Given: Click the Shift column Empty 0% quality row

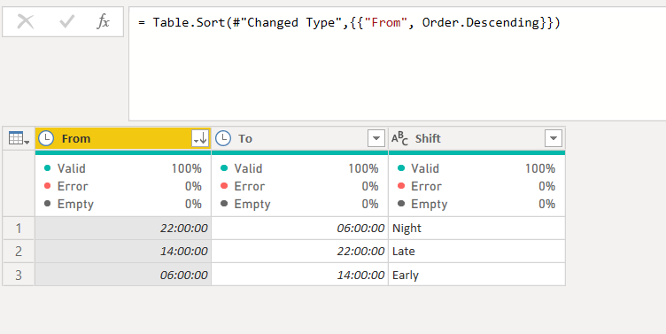Looking at the screenshot, I should click(x=477, y=205).
